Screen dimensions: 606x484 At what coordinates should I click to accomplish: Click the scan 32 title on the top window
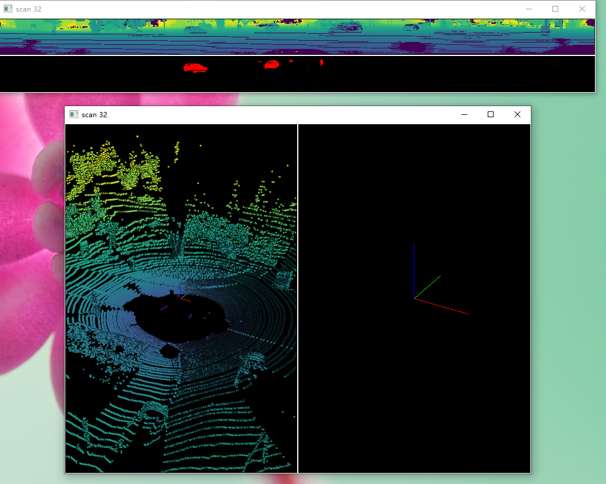pos(27,9)
